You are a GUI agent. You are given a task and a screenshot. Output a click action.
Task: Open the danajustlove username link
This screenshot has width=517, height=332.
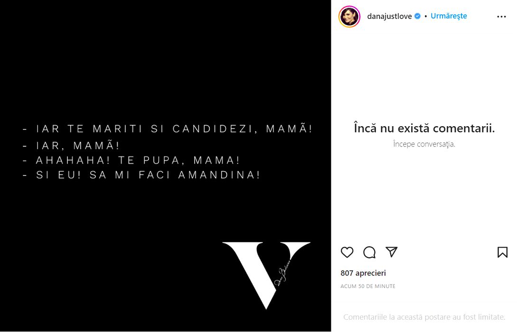pos(389,16)
